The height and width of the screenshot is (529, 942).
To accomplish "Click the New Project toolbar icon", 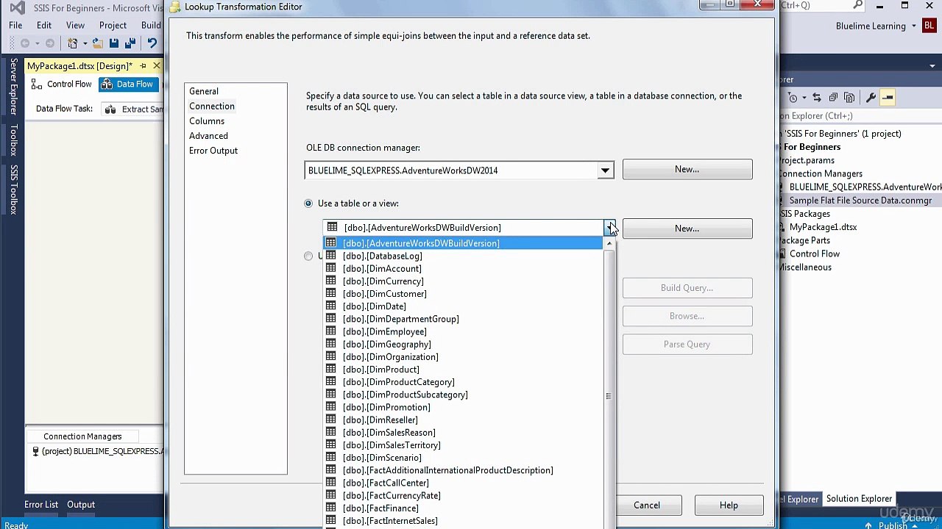I will (x=73, y=43).
